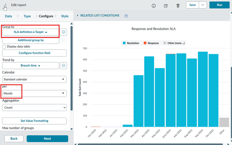Delete report using trash icon
This screenshot has width=232, height=145.
[178, 5]
